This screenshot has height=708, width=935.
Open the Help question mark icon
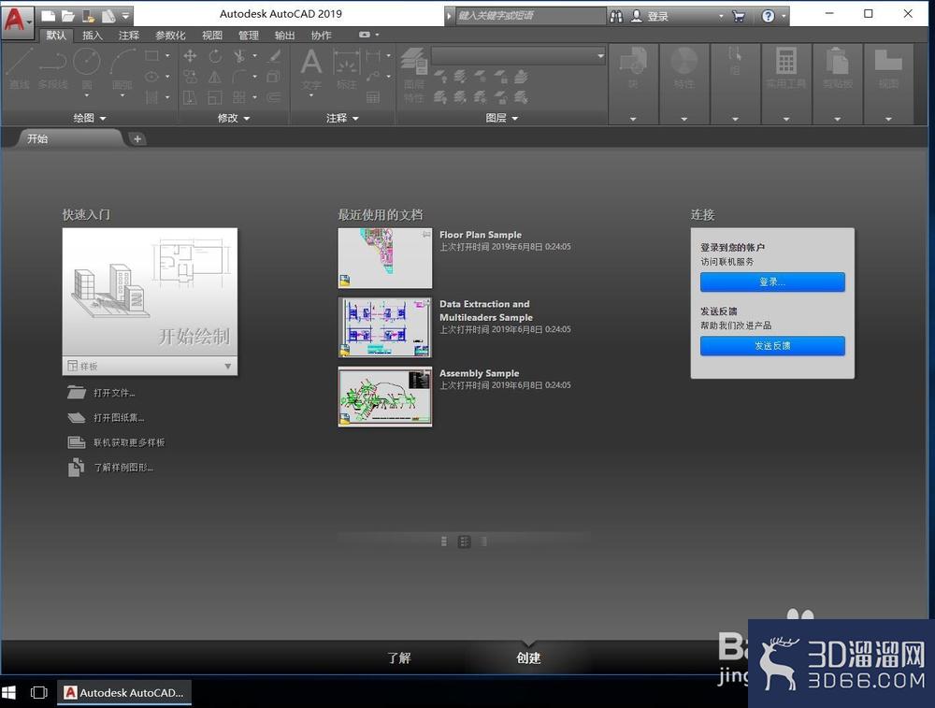768,16
